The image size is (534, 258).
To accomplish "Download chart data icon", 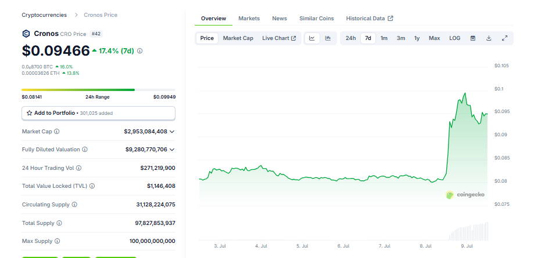I will coord(489,38).
